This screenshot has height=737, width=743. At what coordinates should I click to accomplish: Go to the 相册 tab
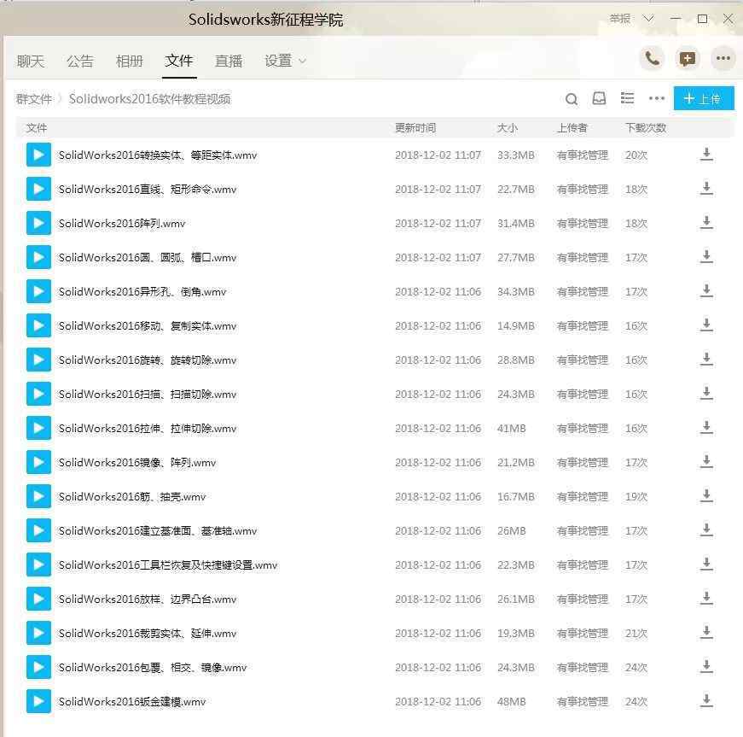pyautogui.click(x=130, y=61)
